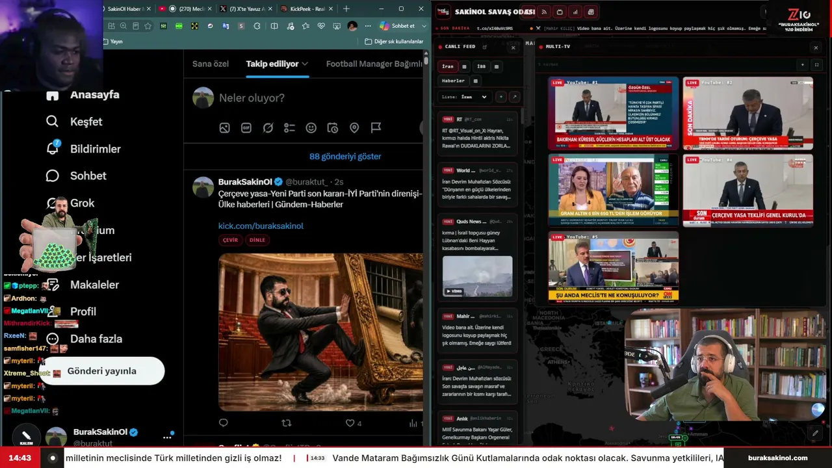Open Bildirimler notifications in X sidebar
Screen dimensions: 832x468
click(x=83, y=149)
